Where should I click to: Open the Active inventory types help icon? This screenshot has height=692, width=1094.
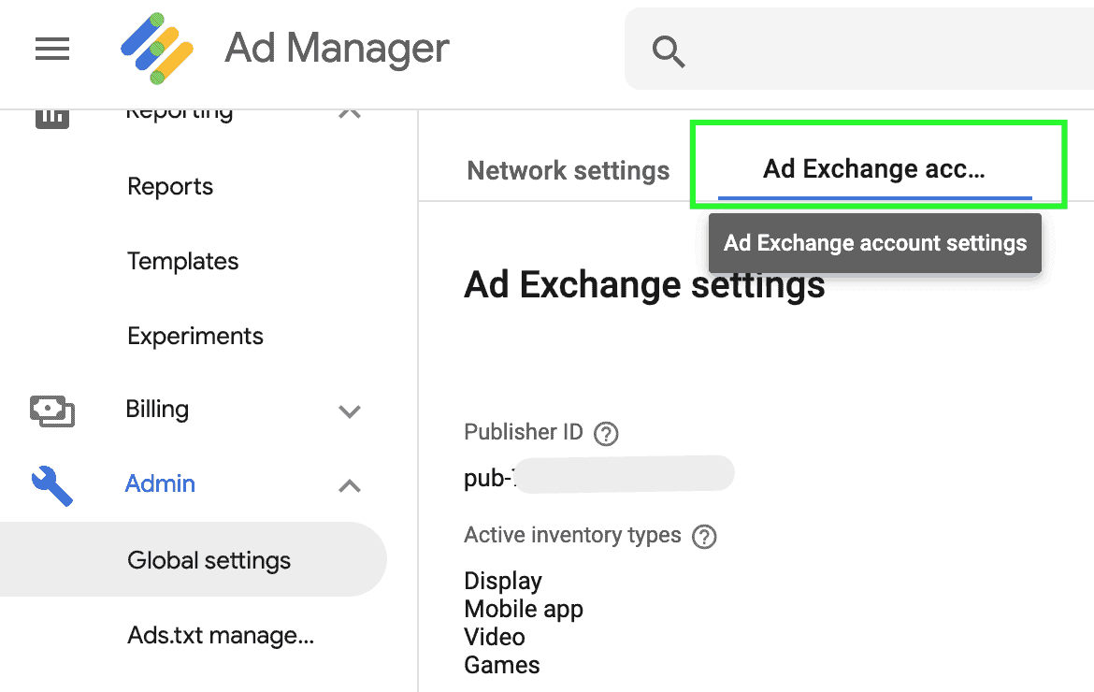click(704, 536)
